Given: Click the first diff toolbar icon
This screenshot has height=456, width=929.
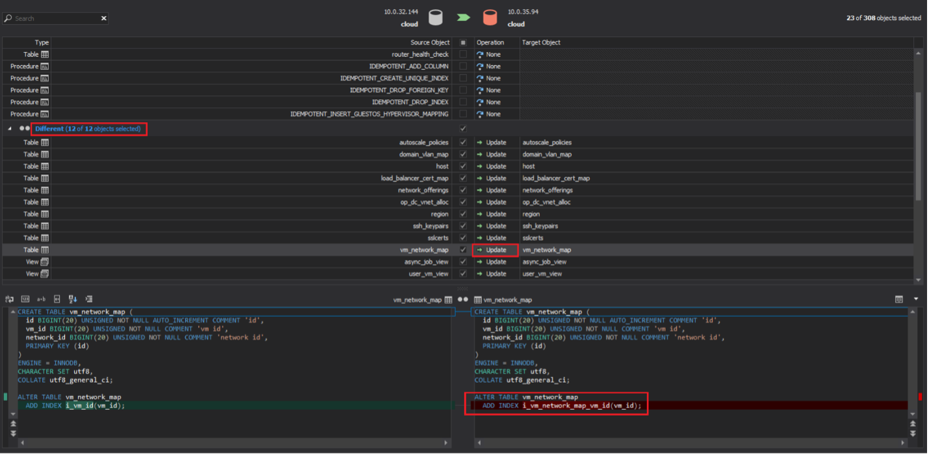Looking at the screenshot, I should click(x=9, y=299).
